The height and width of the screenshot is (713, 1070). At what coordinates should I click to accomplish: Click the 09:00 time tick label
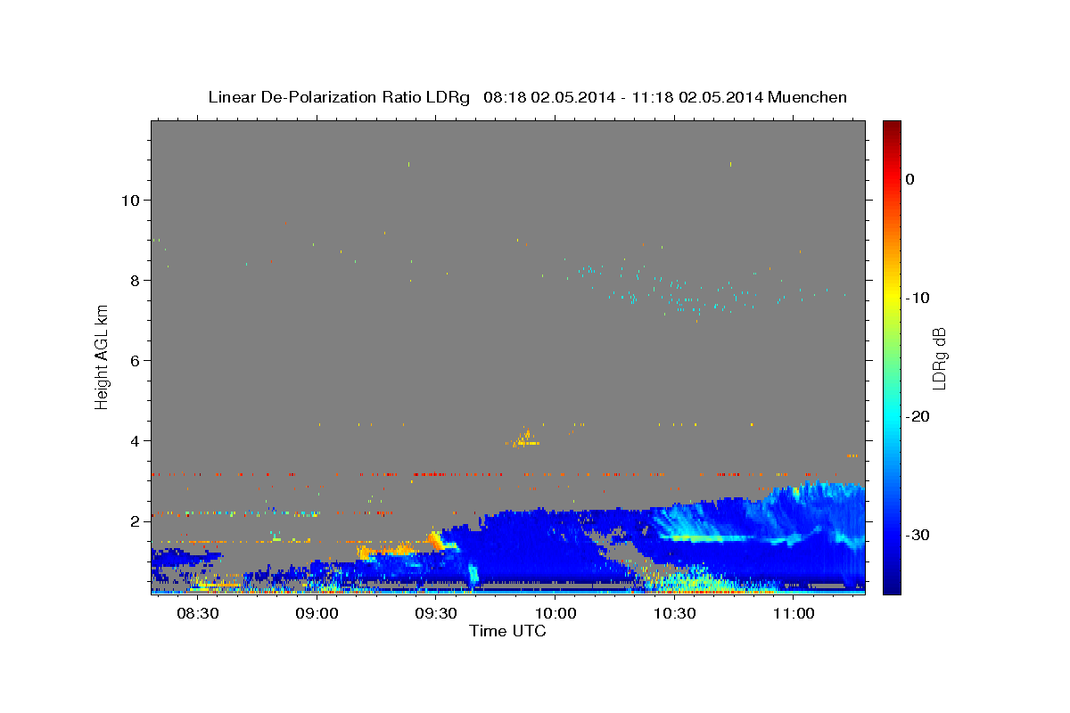317,614
